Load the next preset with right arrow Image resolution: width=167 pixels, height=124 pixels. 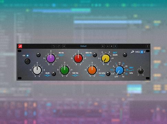(x=103, y=46)
